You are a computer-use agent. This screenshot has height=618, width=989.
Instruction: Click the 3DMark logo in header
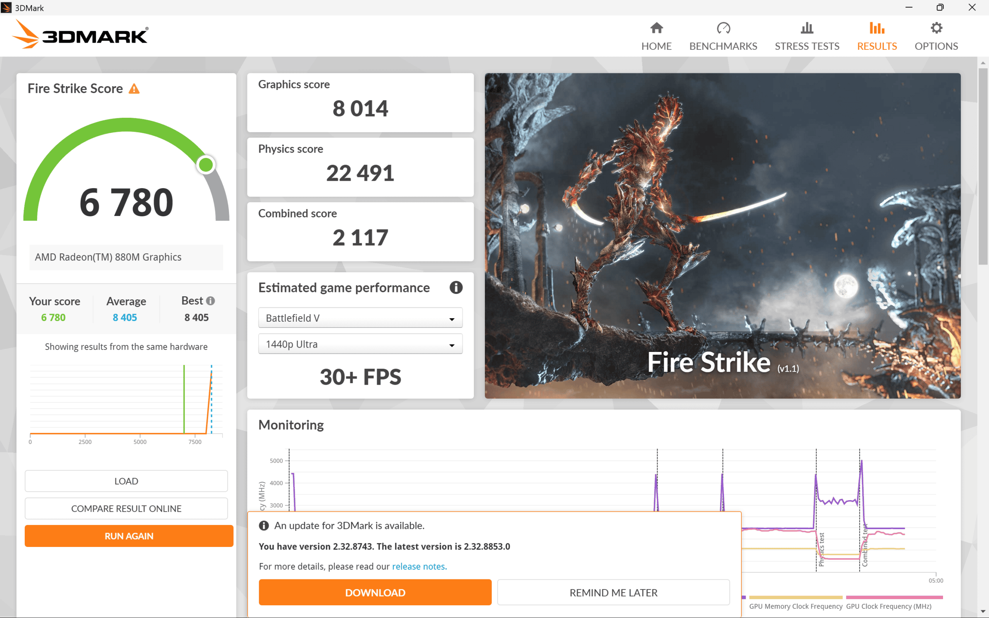tap(80, 35)
